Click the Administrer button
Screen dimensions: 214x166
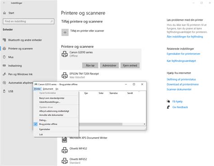tap(109, 65)
